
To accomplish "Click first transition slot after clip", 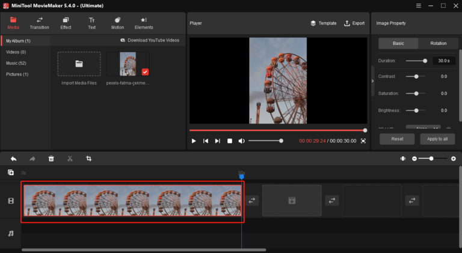I will pos(252,201).
